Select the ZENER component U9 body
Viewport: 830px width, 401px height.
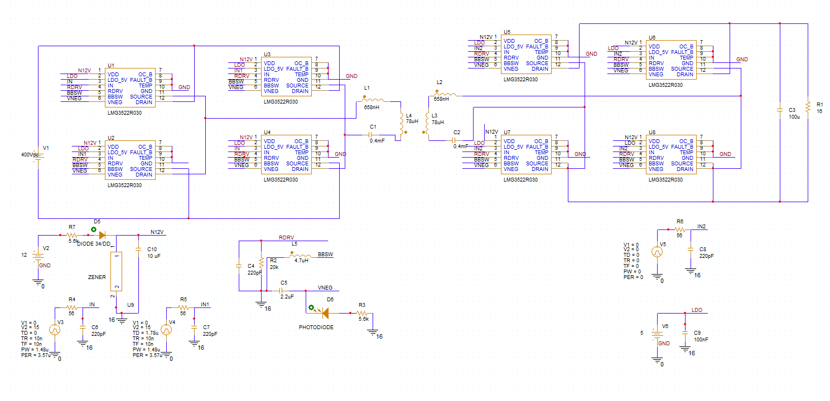117,271
